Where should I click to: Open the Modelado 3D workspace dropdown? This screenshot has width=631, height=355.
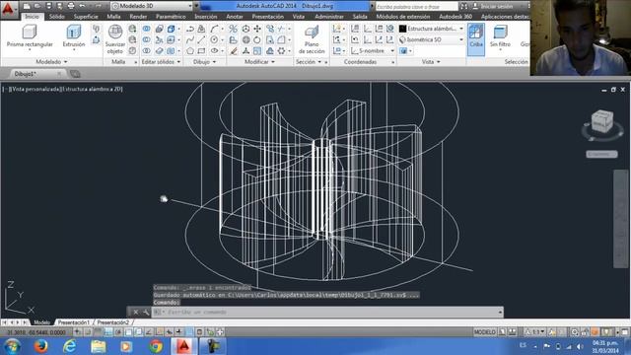(151, 6)
